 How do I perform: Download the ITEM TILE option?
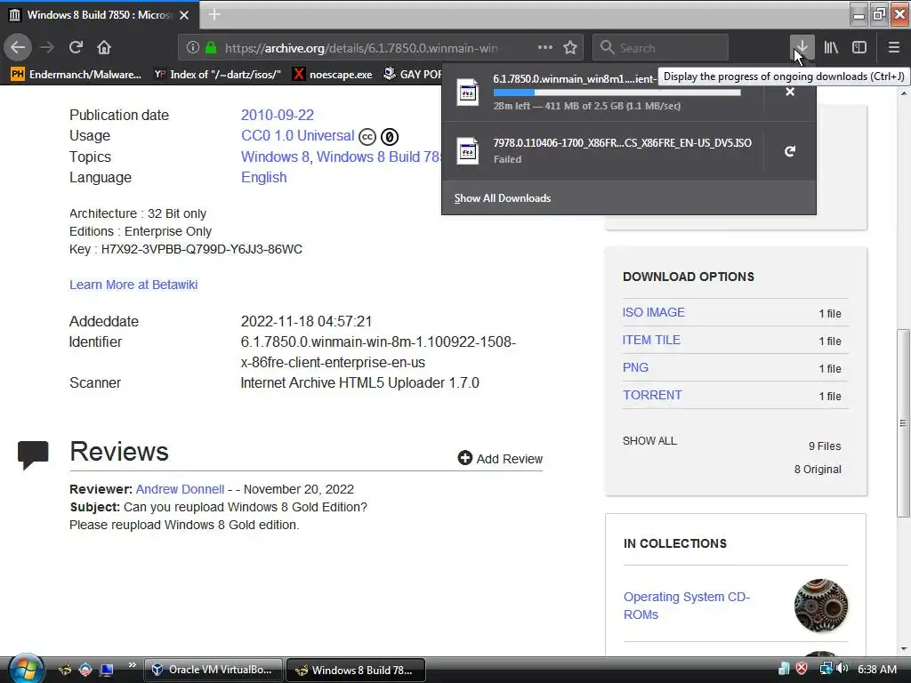pyautogui.click(x=651, y=340)
